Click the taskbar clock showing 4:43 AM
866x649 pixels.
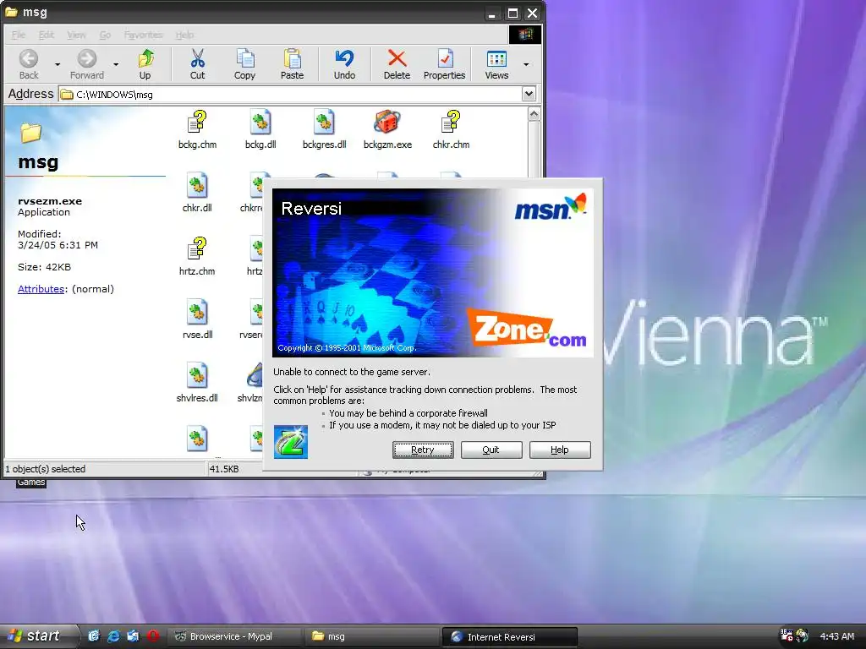coord(836,636)
